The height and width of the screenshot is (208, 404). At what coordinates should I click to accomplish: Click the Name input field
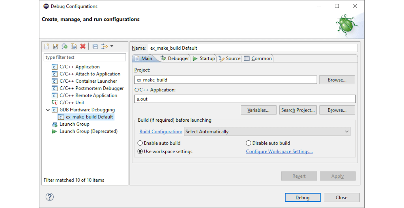pos(253,48)
